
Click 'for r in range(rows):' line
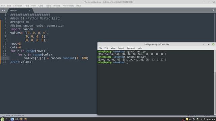[28, 51]
